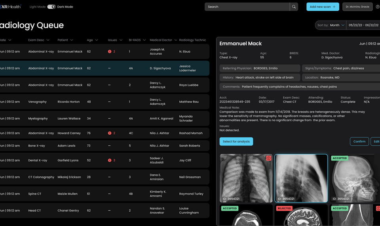380x226 pixels.
Task: Click the ACCEPTED badge on skull X-ray
Action: [340, 158]
